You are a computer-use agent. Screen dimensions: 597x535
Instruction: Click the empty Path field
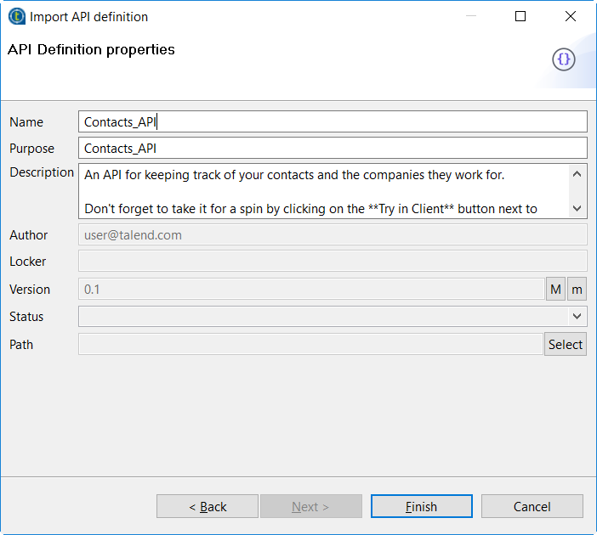pyautogui.click(x=310, y=344)
